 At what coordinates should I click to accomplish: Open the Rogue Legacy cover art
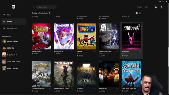[x=41, y=36]
